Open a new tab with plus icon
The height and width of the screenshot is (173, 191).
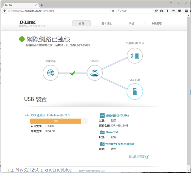[42, 5]
